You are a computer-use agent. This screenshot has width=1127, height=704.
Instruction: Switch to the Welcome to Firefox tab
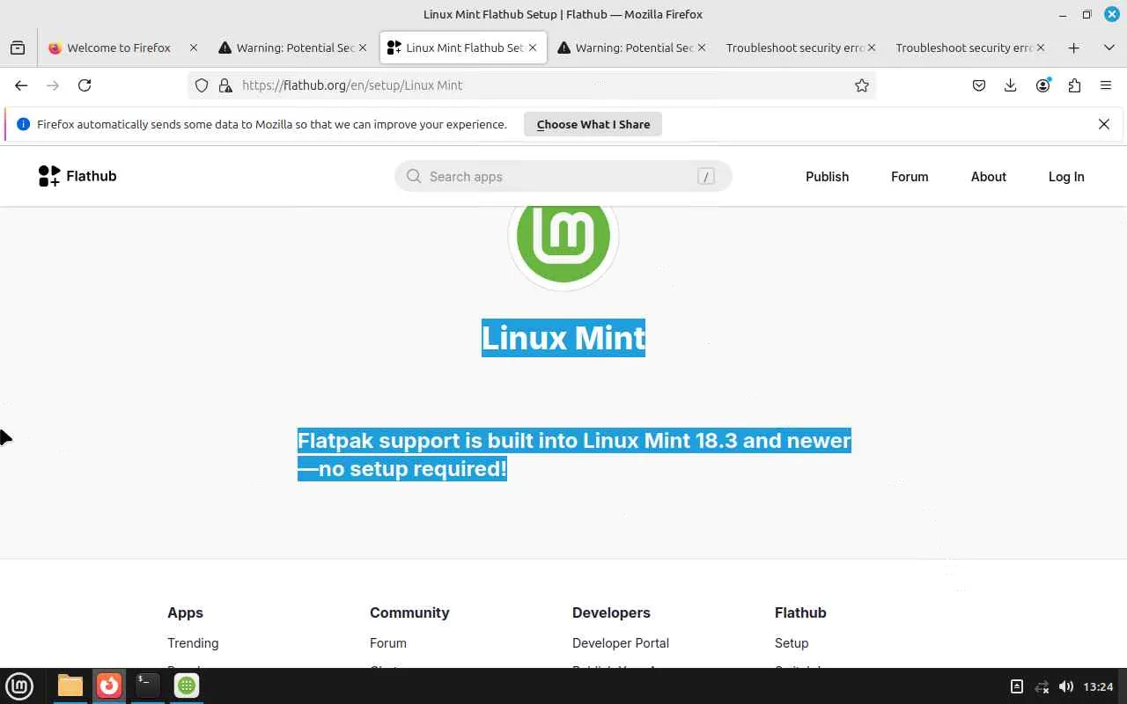point(119,48)
